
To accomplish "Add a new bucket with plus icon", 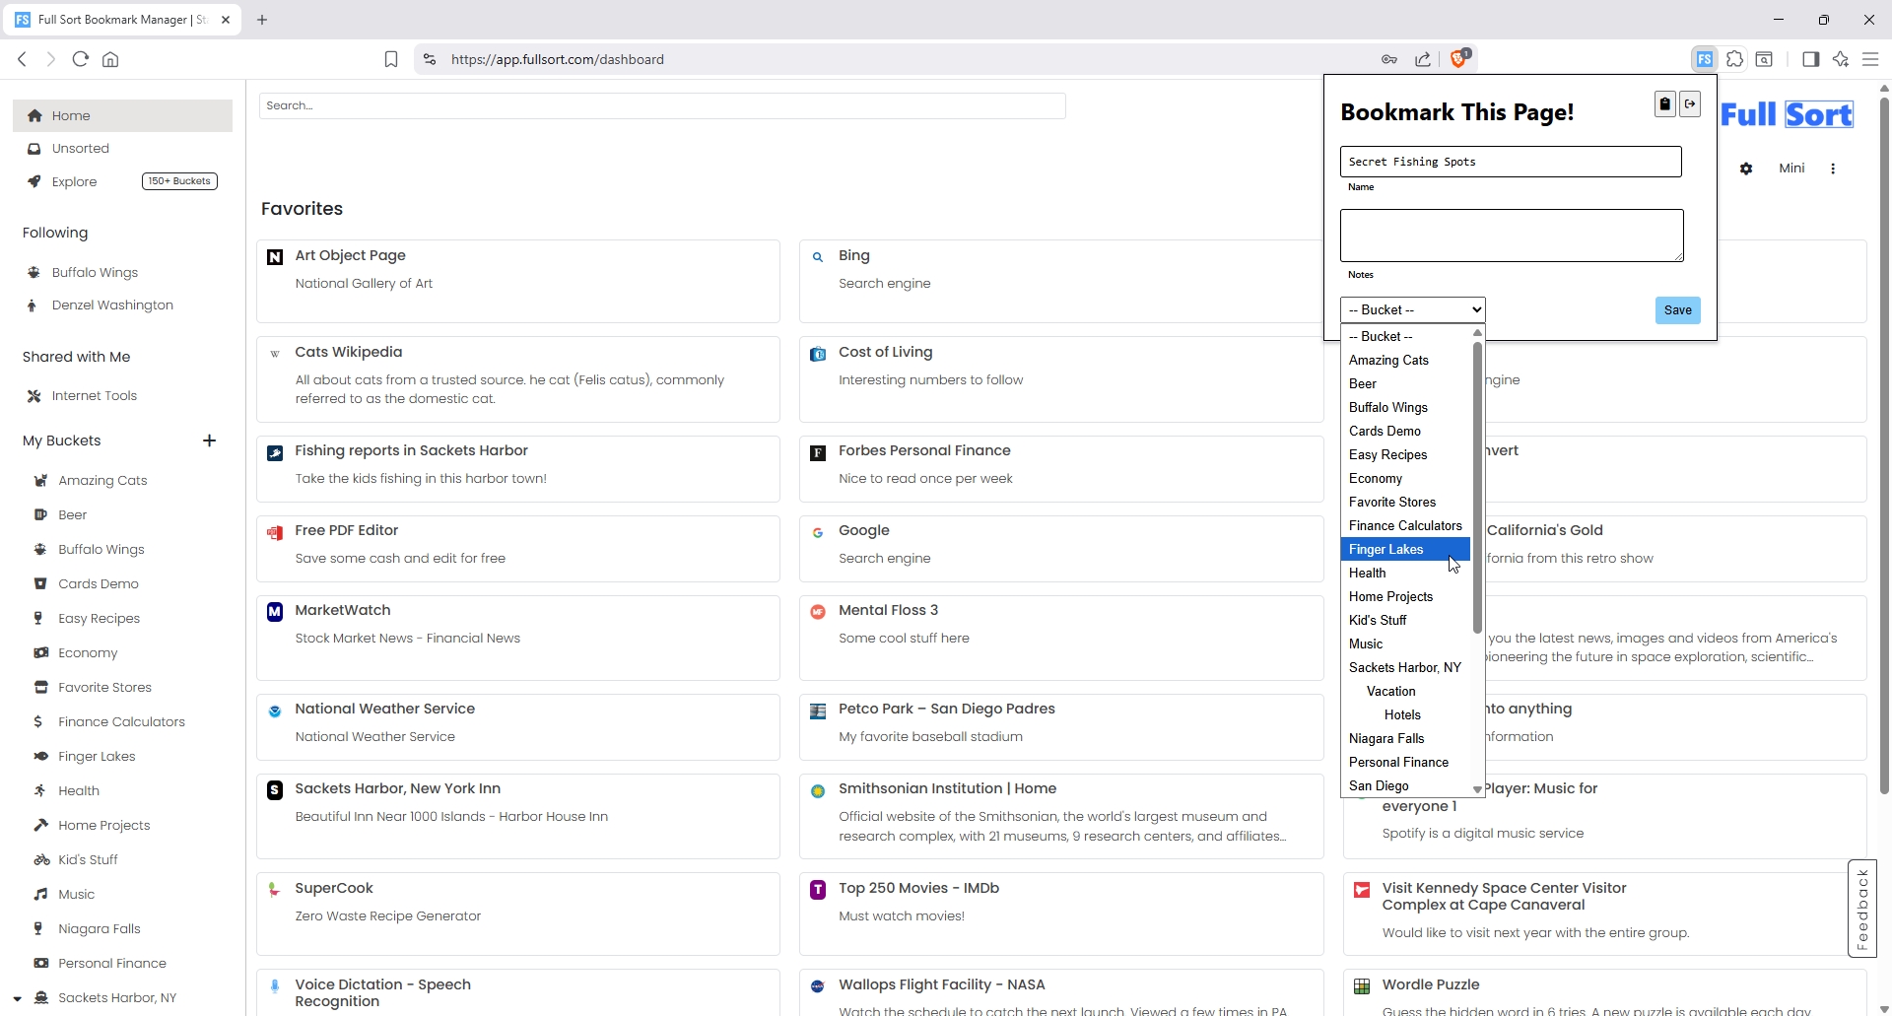I will click(x=209, y=440).
